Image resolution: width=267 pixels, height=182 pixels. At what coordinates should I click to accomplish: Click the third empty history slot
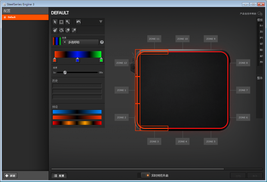click(77, 97)
